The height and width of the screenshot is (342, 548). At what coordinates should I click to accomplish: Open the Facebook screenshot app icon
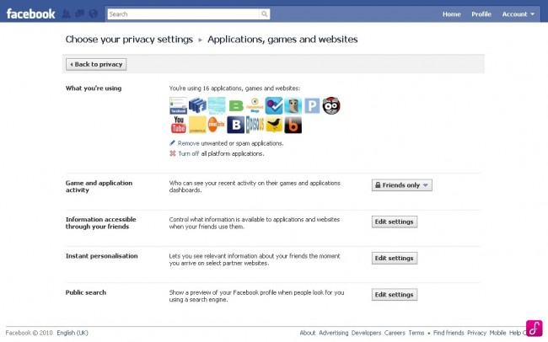click(178, 106)
